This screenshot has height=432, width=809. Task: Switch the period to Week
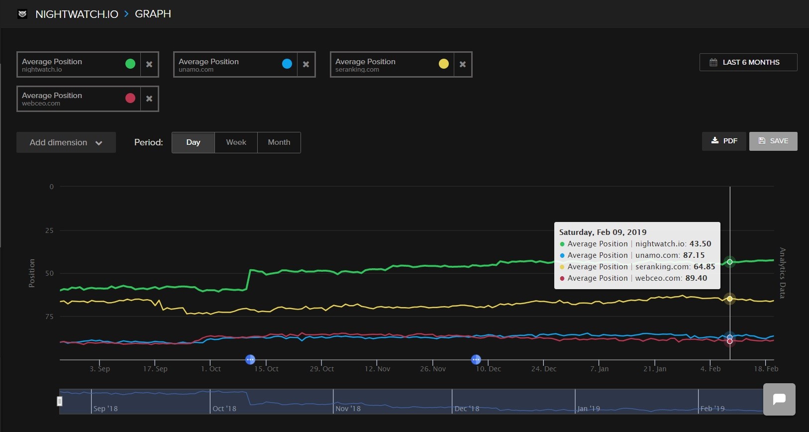[236, 142]
